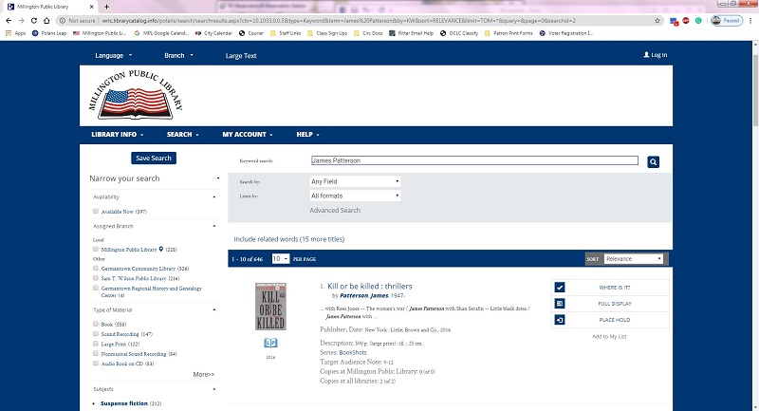Enable the Large Print material filter
The width and height of the screenshot is (759, 411).
tap(96, 343)
